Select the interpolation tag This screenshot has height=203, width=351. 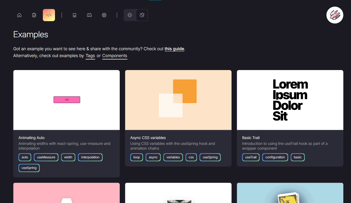tap(90, 157)
